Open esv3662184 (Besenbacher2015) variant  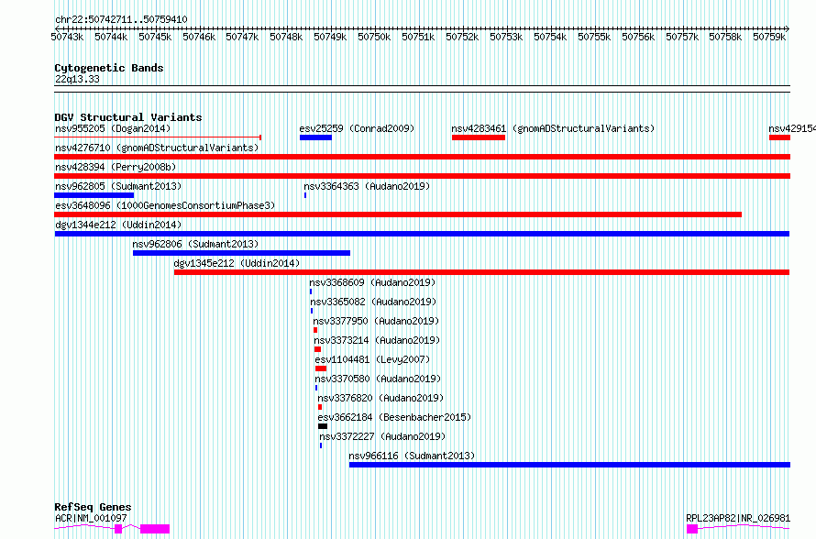tap(394, 417)
